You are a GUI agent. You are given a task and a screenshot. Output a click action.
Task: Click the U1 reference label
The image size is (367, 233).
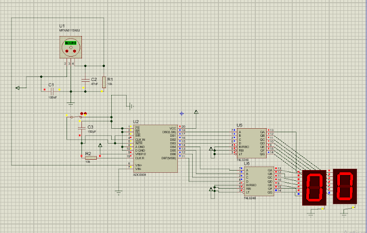click(x=62, y=26)
